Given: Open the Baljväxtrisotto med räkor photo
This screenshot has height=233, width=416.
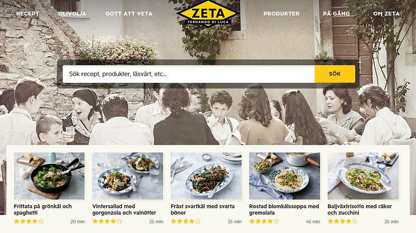Looking at the screenshot, I should (363, 176).
